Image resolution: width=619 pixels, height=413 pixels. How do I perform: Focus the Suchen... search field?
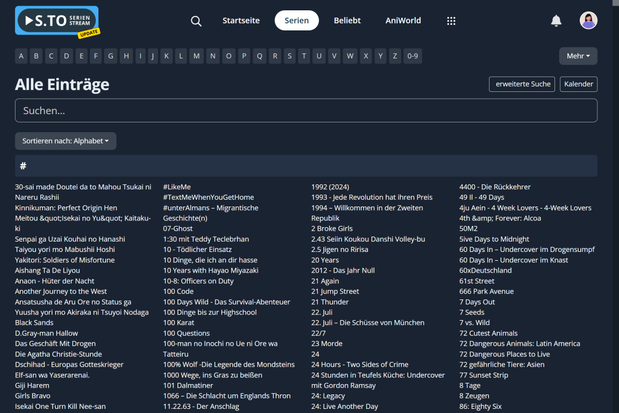click(x=306, y=110)
